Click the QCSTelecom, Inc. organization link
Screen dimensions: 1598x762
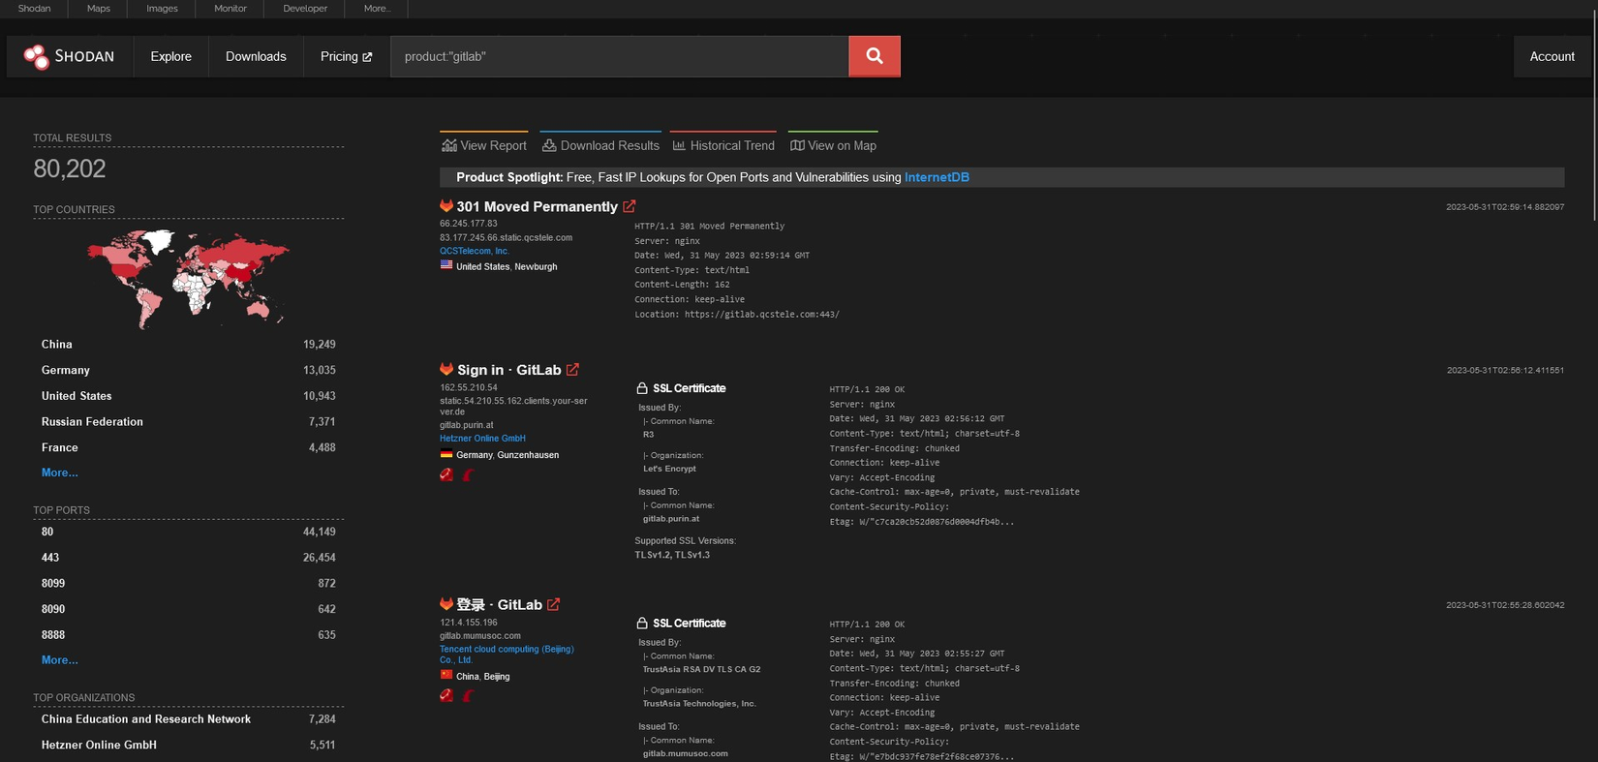(x=475, y=251)
